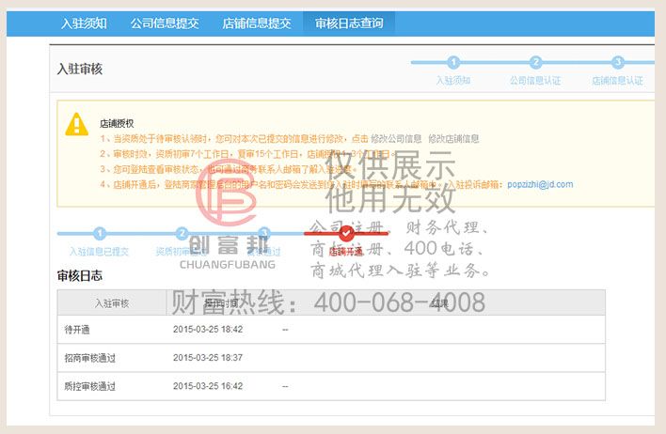The height and width of the screenshot is (434, 666).
Task: Click the 修改店铺信息 link
Action: (453, 138)
